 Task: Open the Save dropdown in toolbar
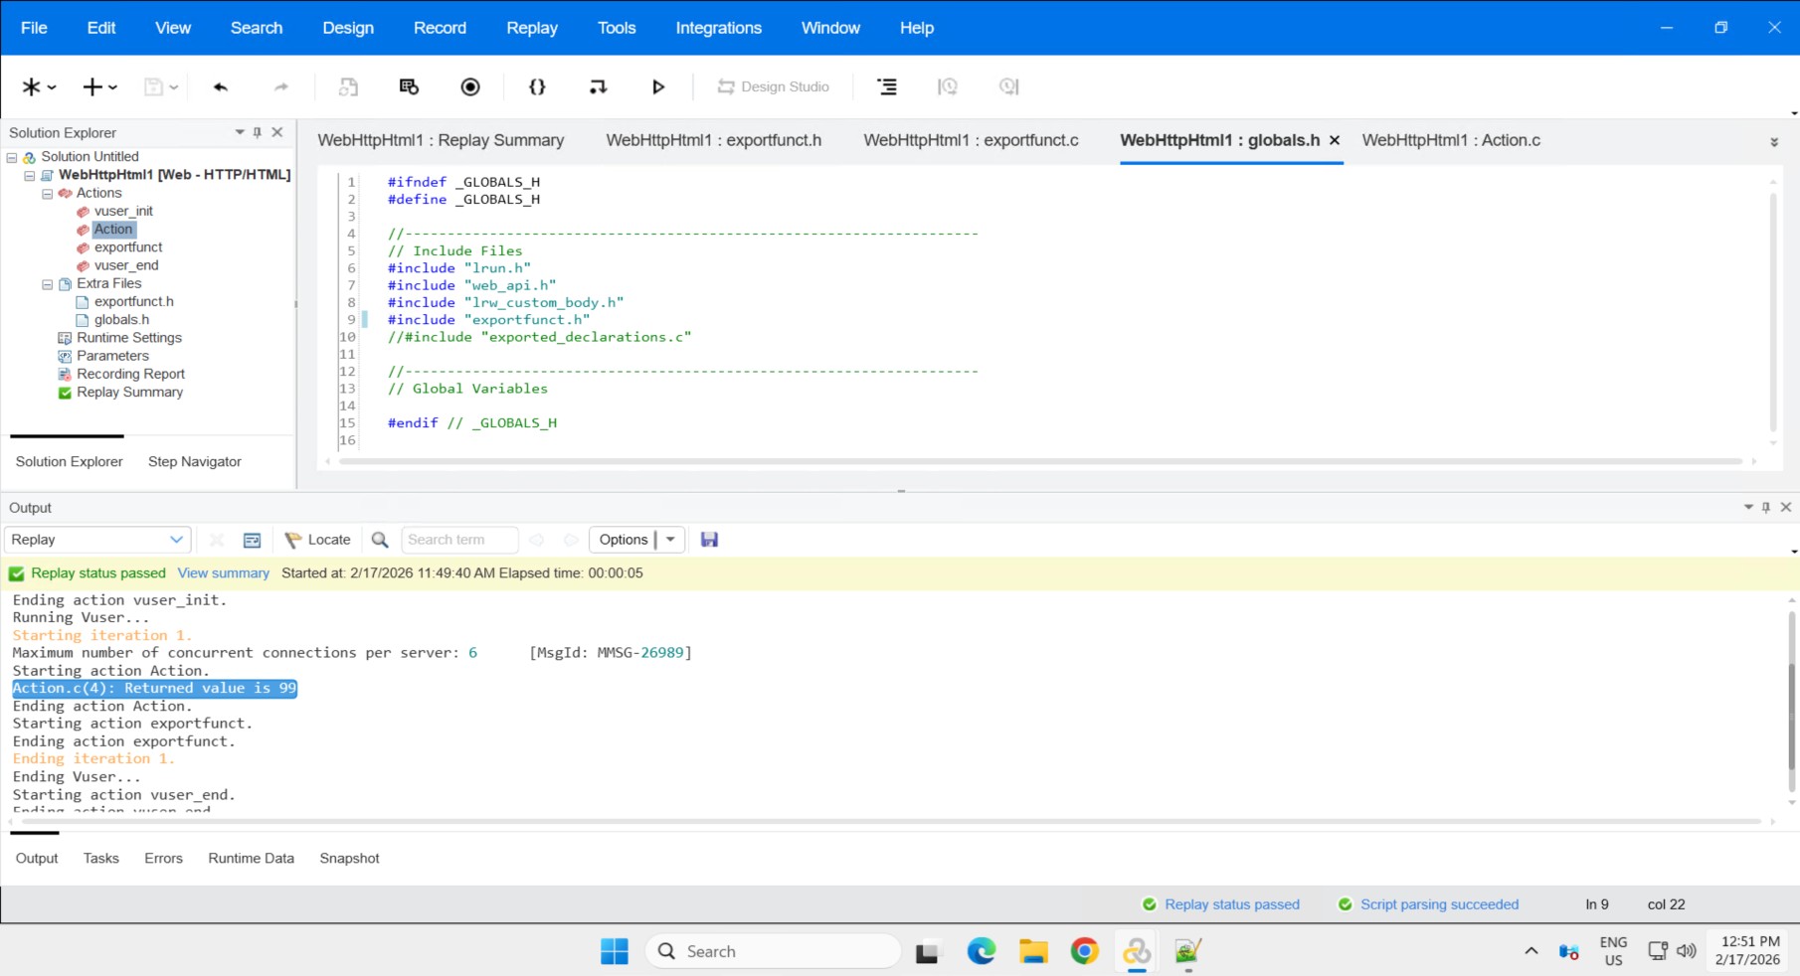tap(174, 87)
